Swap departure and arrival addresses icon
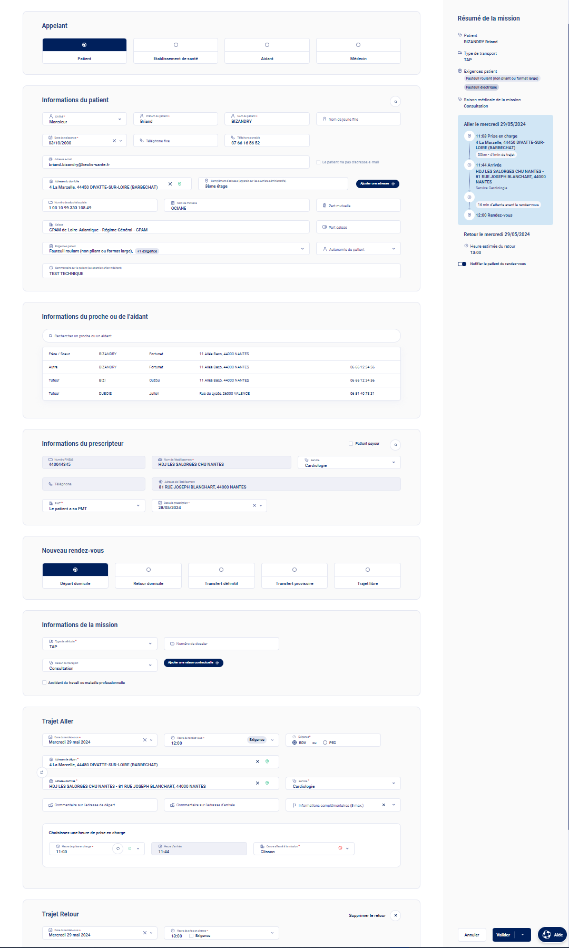The width and height of the screenshot is (569, 948). coord(42,773)
